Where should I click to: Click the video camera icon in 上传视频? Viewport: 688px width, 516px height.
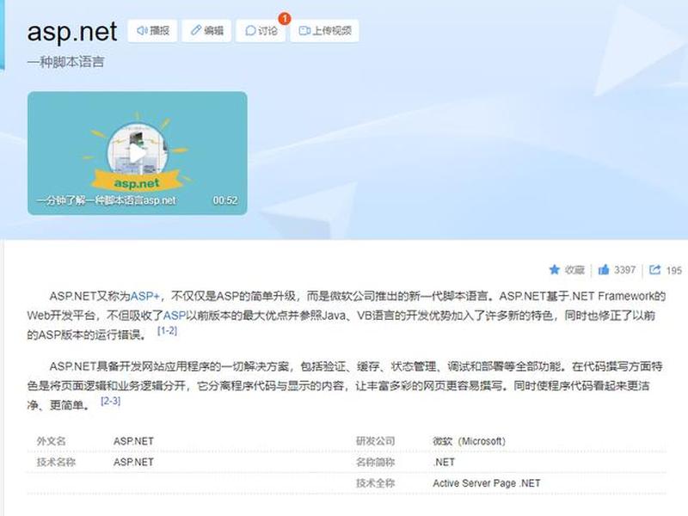[304, 31]
